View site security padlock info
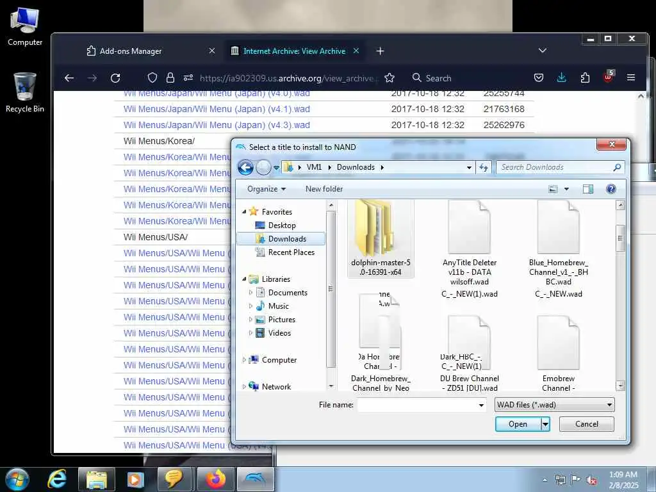 coord(170,78)
